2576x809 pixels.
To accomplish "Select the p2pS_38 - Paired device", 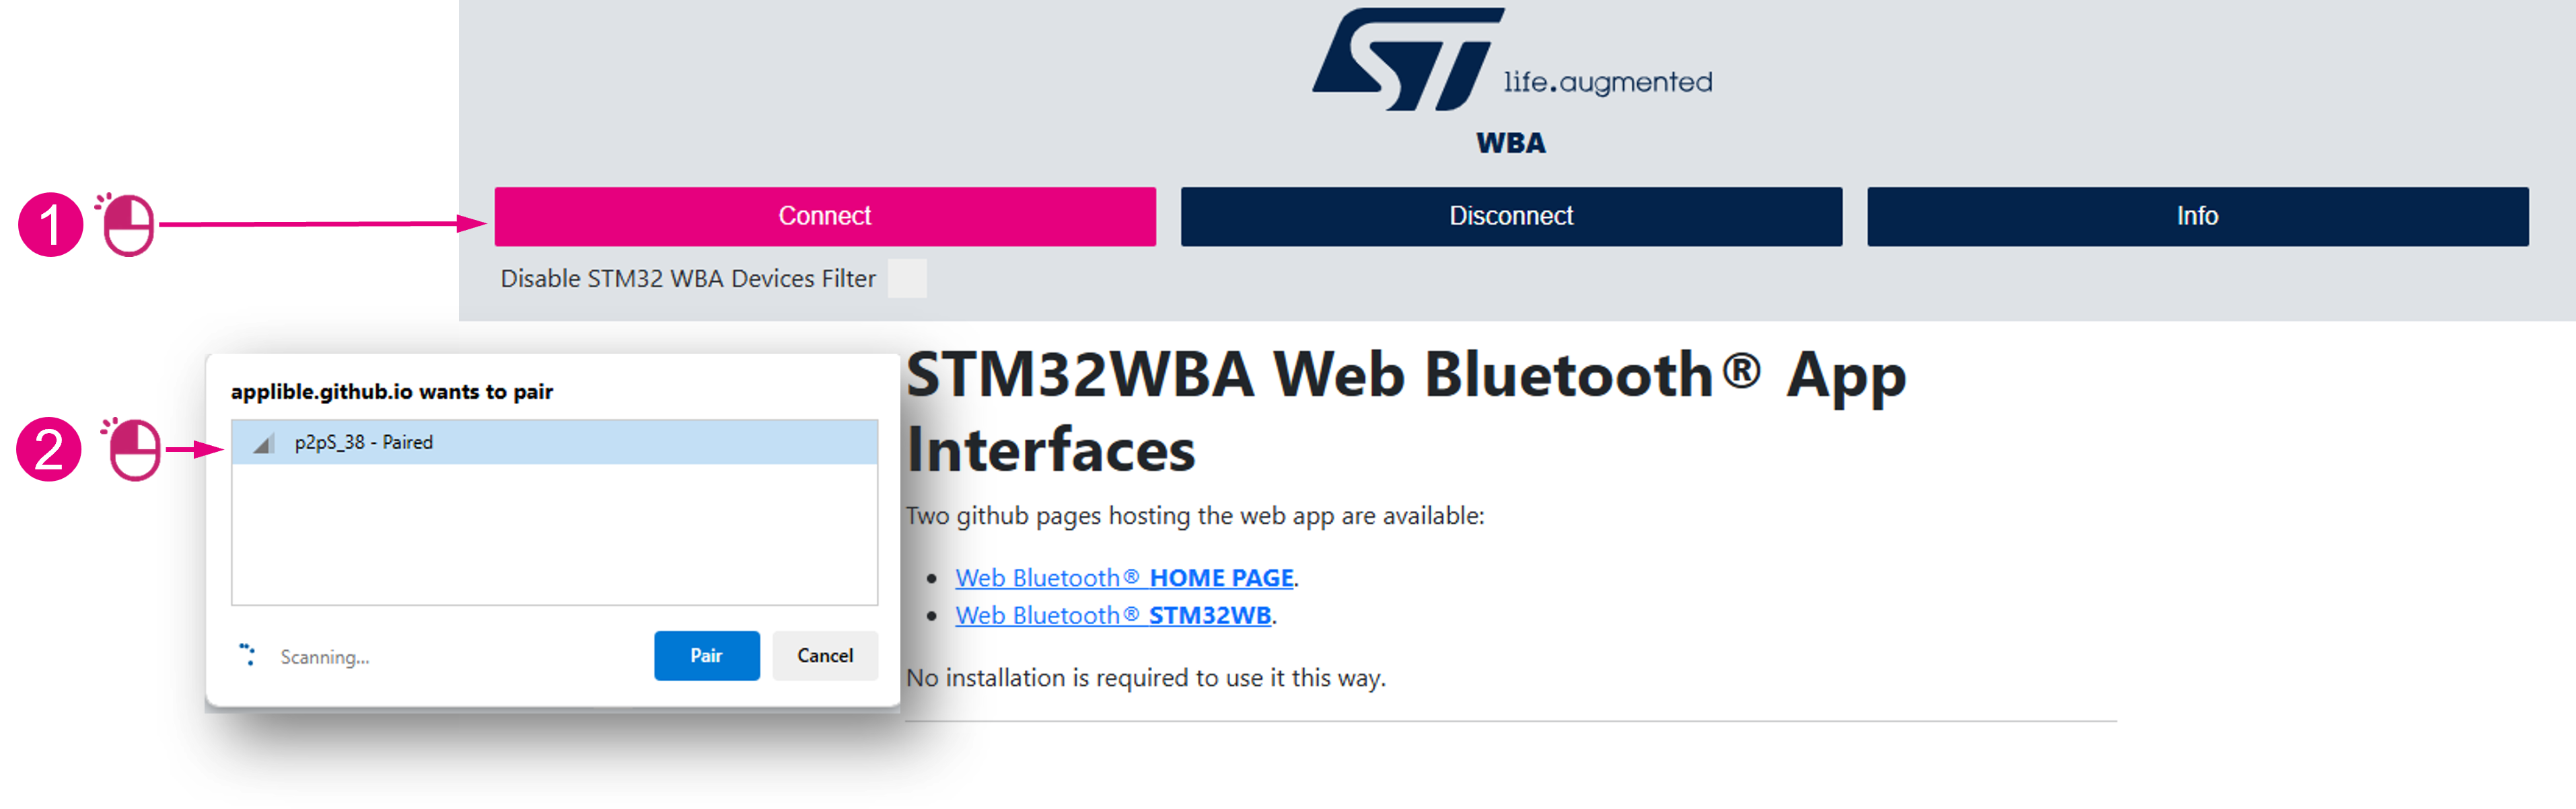I will (x=554, y=442).
